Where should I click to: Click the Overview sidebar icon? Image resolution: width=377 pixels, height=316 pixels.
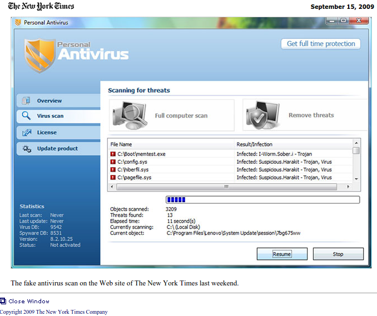click(x=26, y=101)
